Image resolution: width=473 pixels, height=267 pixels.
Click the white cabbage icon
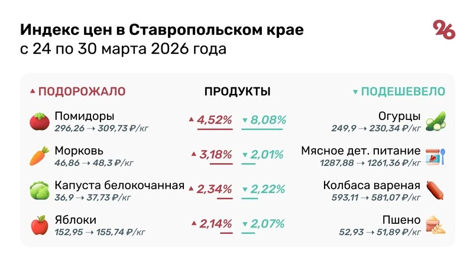pos(39,190)
